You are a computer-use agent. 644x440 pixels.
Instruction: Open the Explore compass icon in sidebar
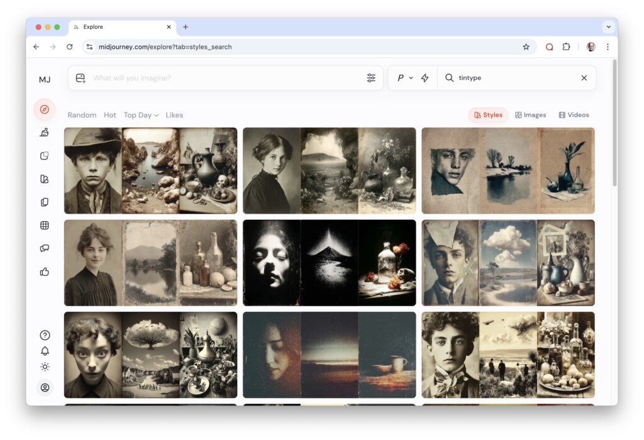pos(44,109)
